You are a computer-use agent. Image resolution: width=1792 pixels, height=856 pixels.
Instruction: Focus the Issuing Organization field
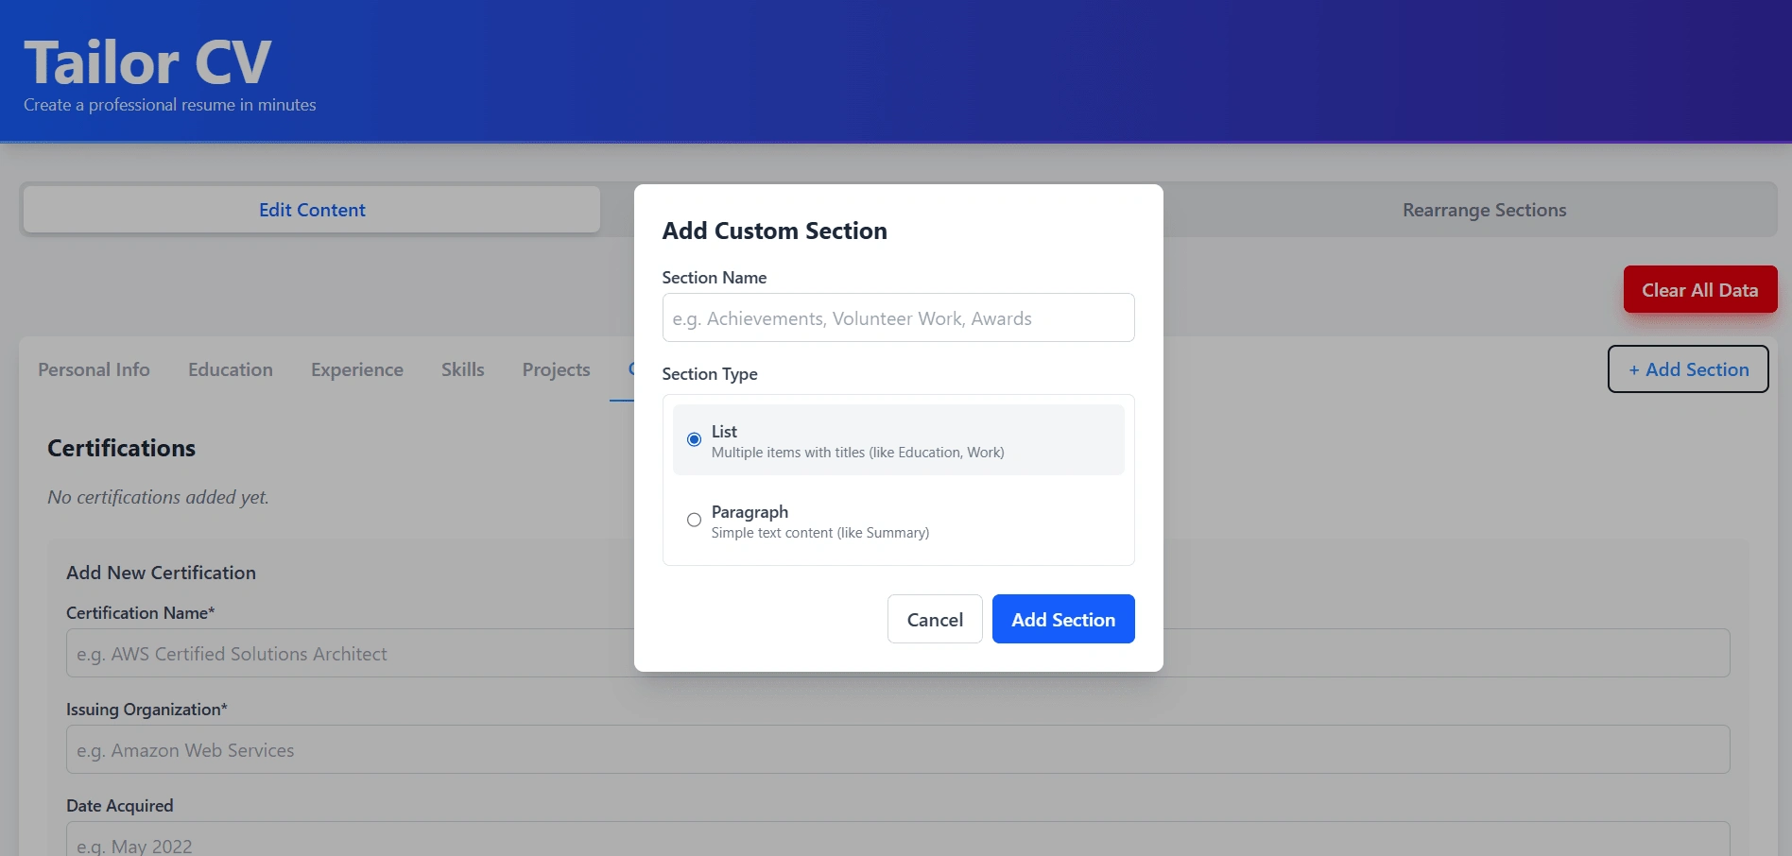(x=898, y=749)
